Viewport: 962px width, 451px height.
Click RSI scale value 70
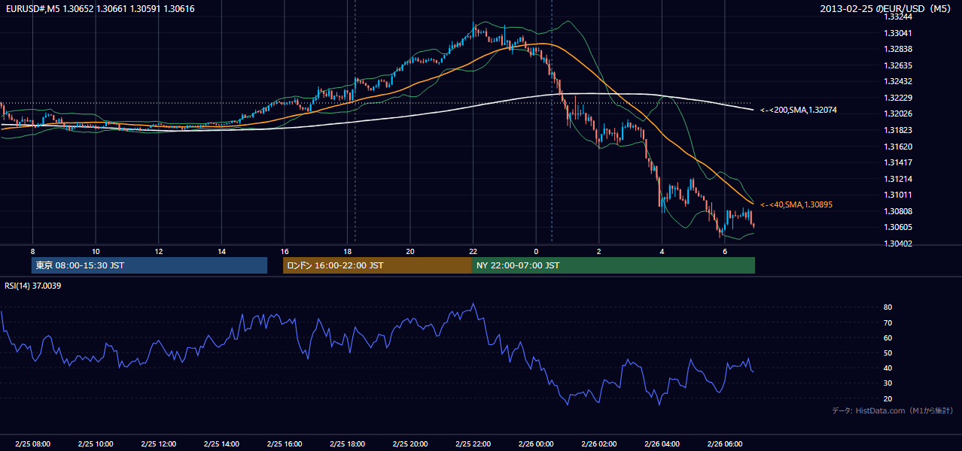tap(888, 322)
